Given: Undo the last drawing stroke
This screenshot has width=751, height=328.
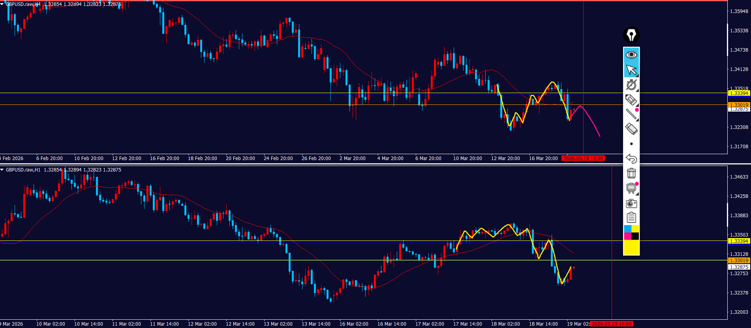Looking at the screenshot, I should (631, 158).
